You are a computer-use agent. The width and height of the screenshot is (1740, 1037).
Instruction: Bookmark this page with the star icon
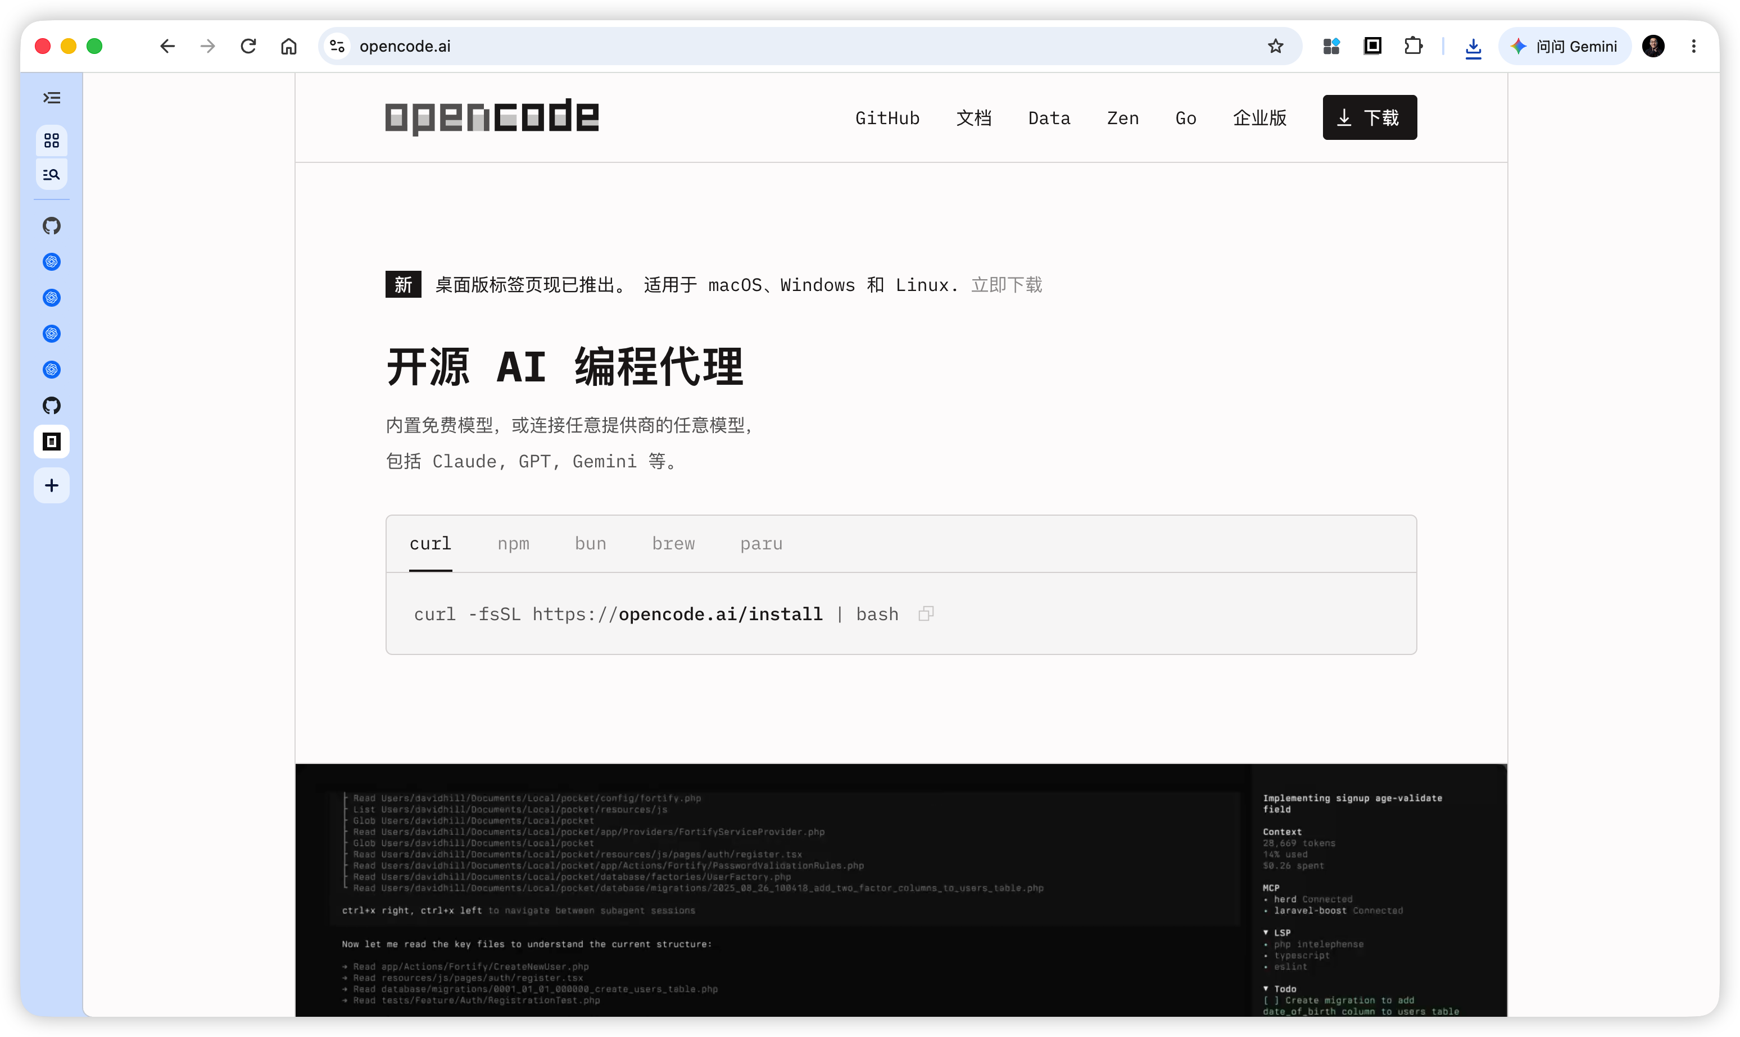[x=1276, y=46]
